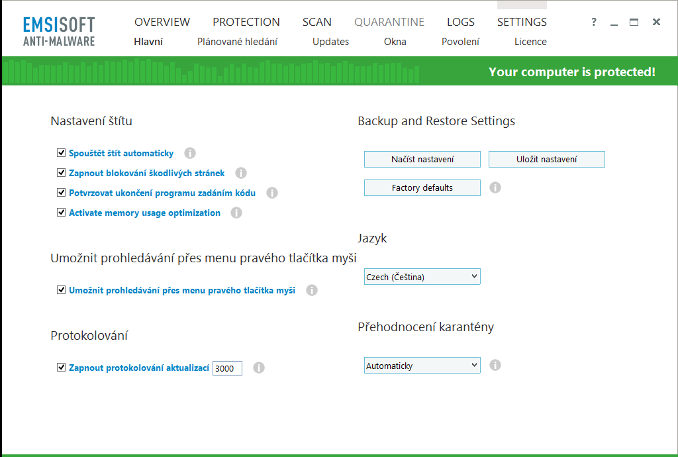Screen dimensions: 678x457
Task: Click info icon beside Spouštět štít automaticky
Action: click(x=190, y=154)
